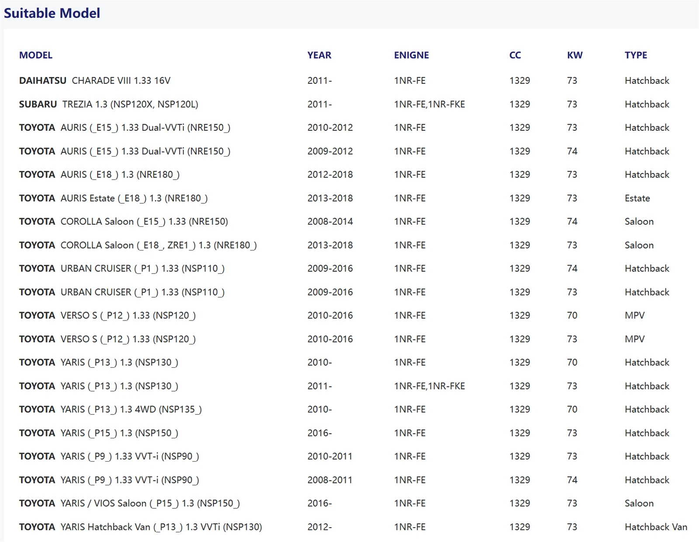The image size is (699, 542).
Task: Click year '2011-' in DAIHATSU CHARADE row
Action: tap(320, 80)
